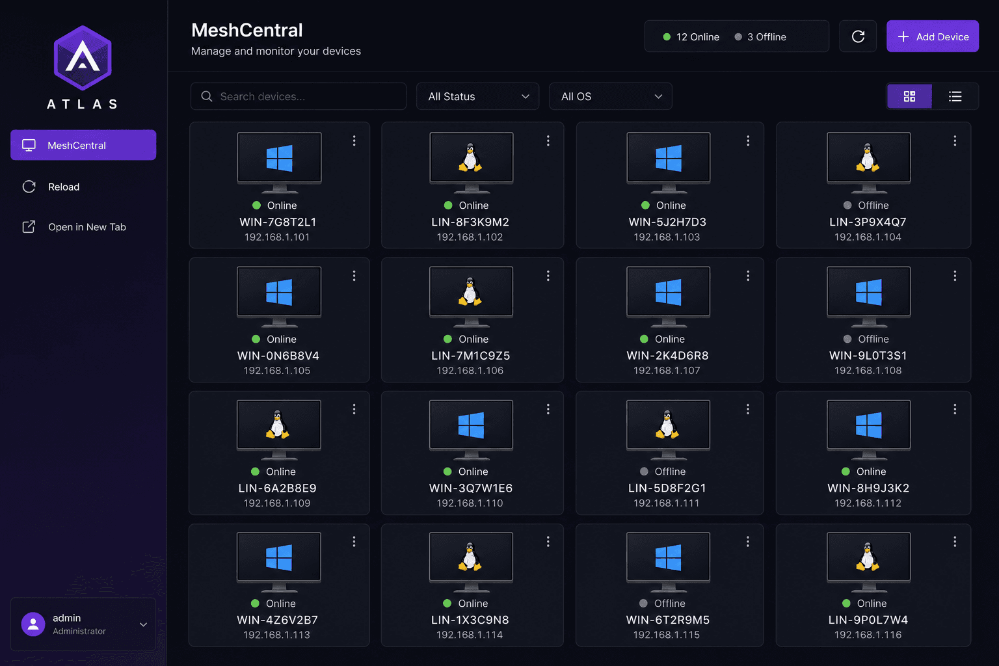Click the Windows monitor icon of WIN-7G8T2L1

pos(279,163)
